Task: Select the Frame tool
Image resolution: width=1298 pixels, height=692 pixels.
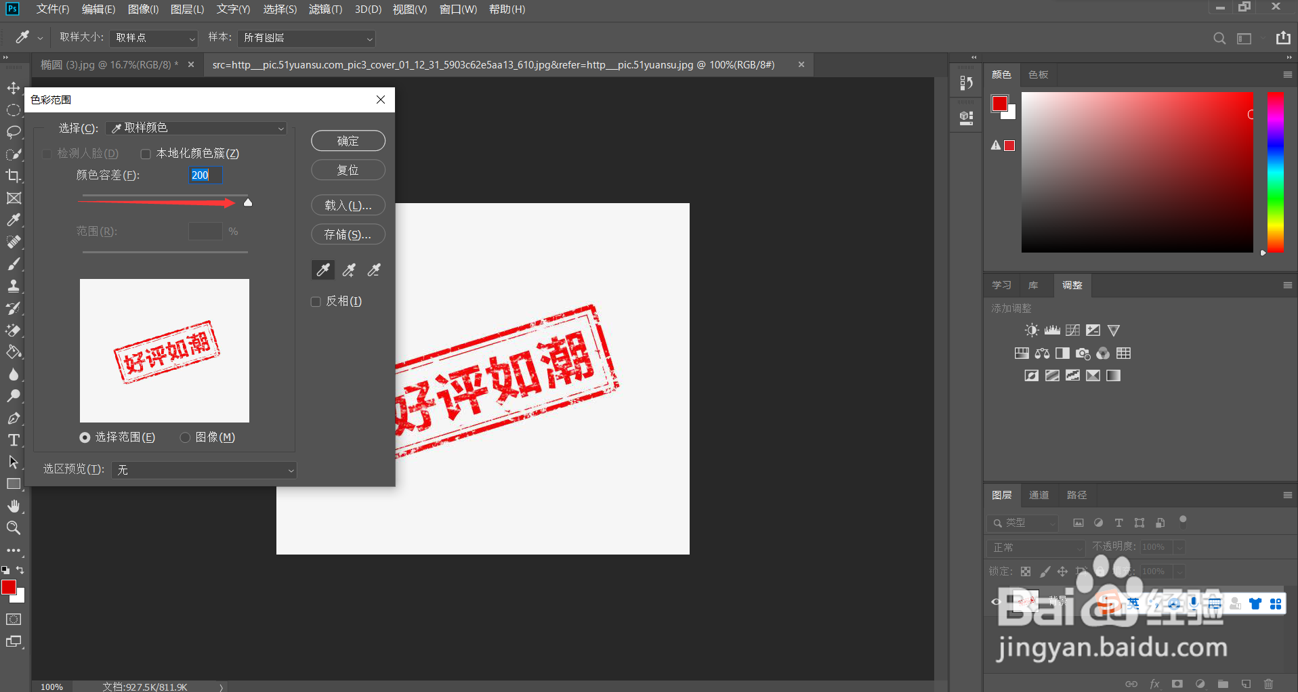Action: pyautogui.click(x=14, y=198)
